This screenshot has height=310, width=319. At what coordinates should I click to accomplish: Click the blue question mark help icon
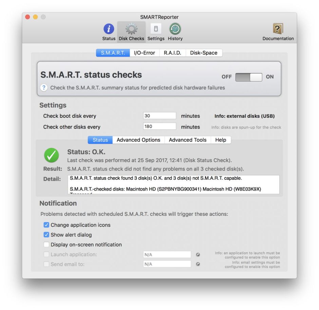43,88
